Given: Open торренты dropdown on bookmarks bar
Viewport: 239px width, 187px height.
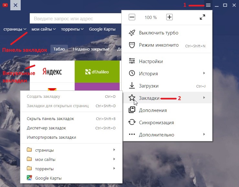Looking at the screenshot, I should [72, 29].
